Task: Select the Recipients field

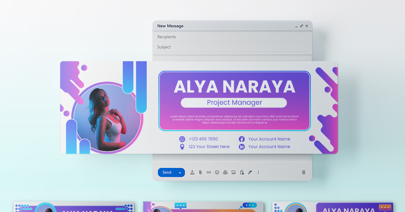Action: (x=202, y=37)
